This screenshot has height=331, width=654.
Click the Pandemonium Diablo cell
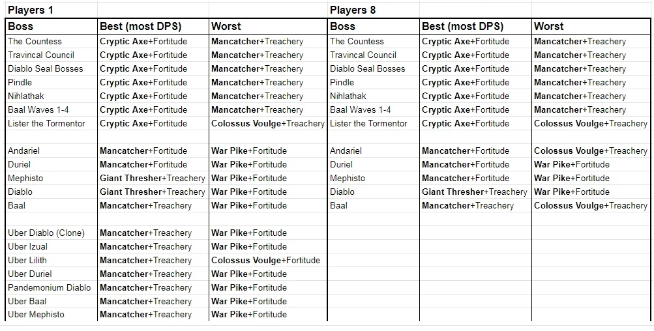point(50,287)
